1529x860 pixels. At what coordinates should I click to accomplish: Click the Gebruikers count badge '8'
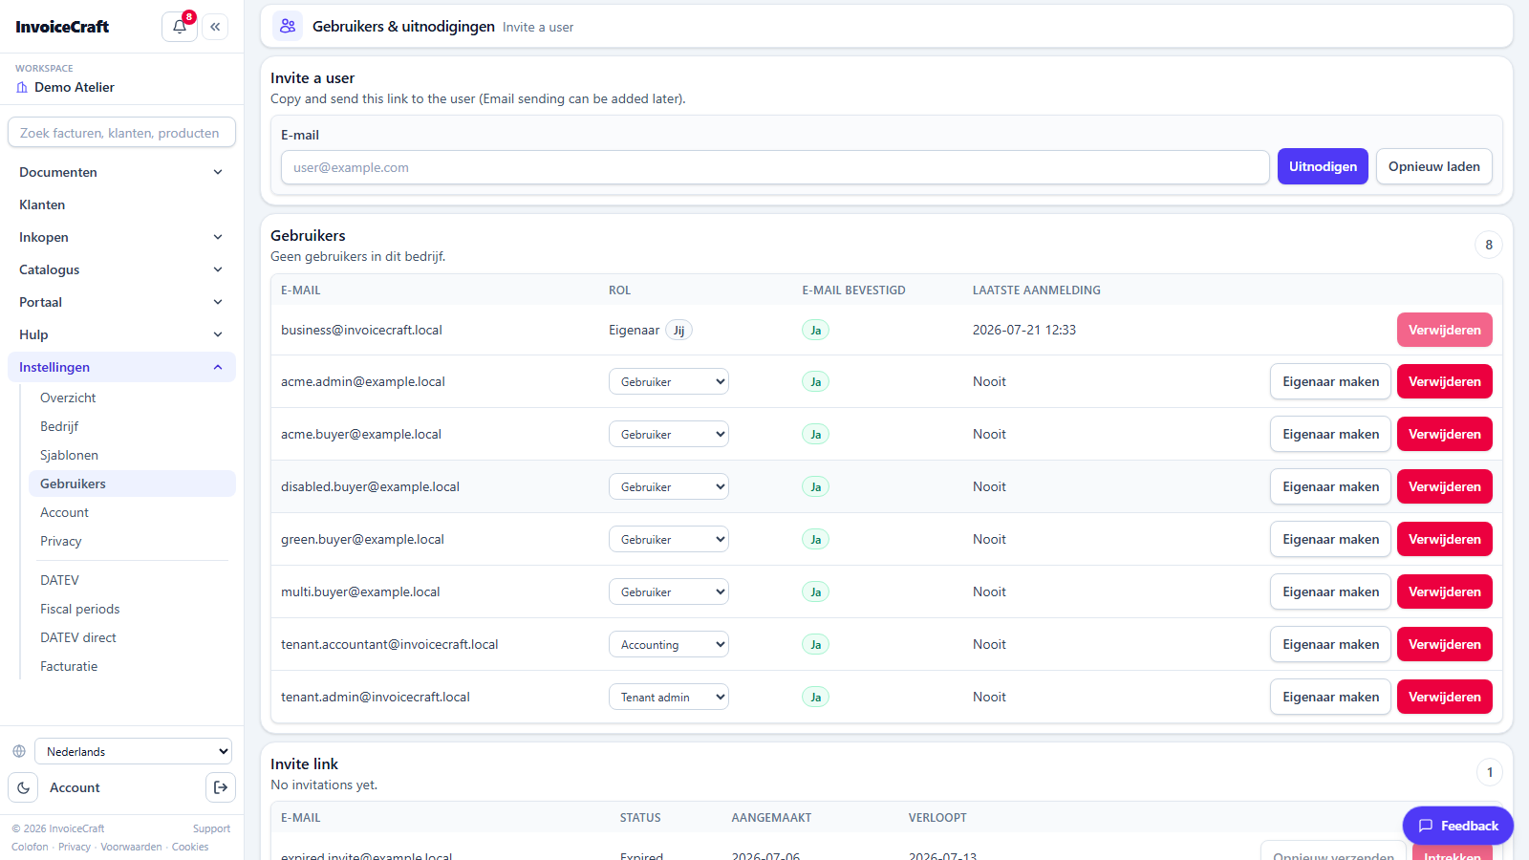tap(1488, 245)
